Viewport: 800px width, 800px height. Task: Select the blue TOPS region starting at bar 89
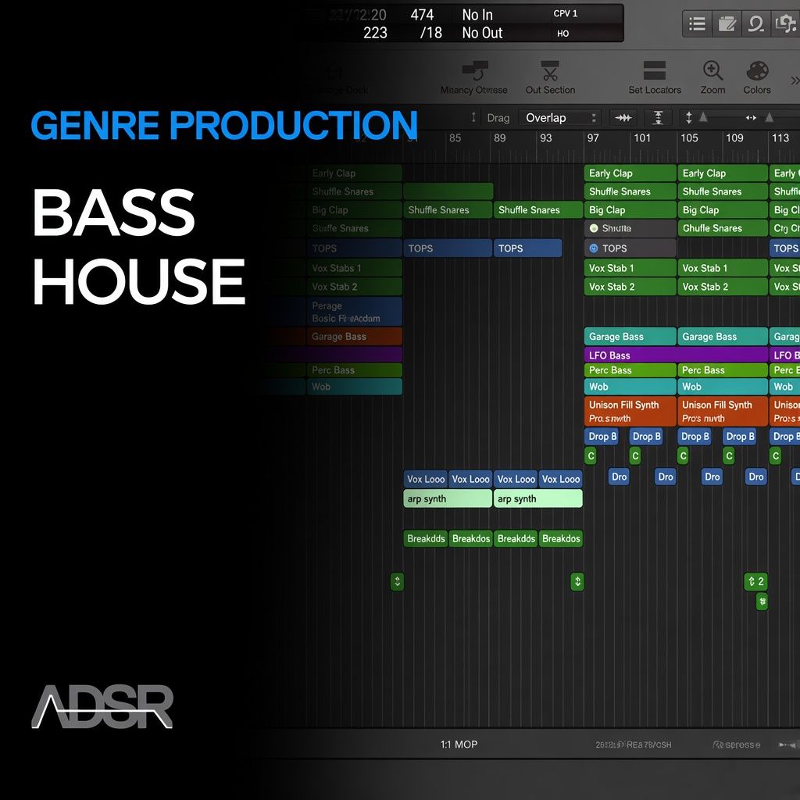[x=527, y=248]
